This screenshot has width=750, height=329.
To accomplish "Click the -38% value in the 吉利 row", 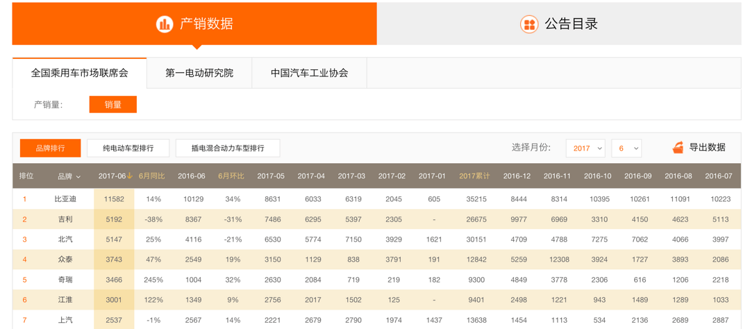I will (x=154, y=219).
